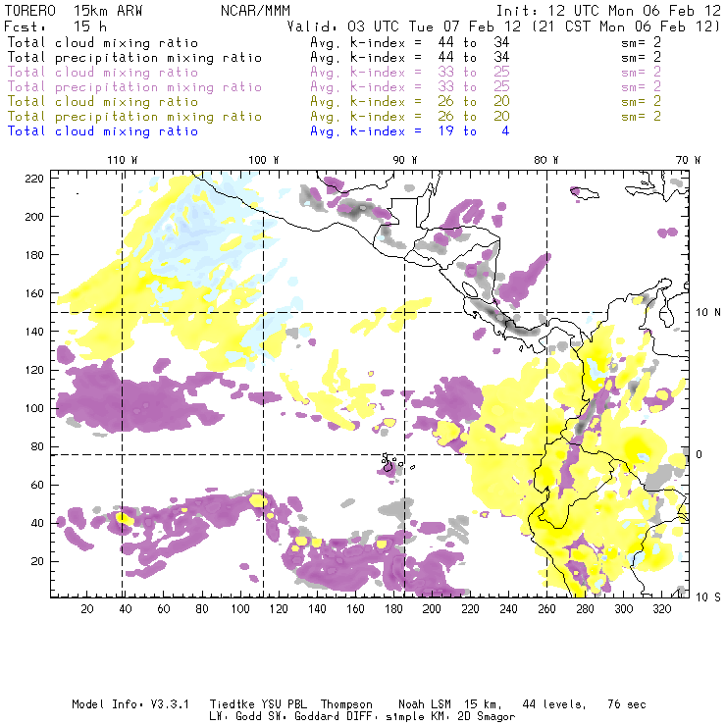Screen dimensions: 726x726
Task: Click the Lake Nicaragua outline on the map
Action: (x=470, y=289)
